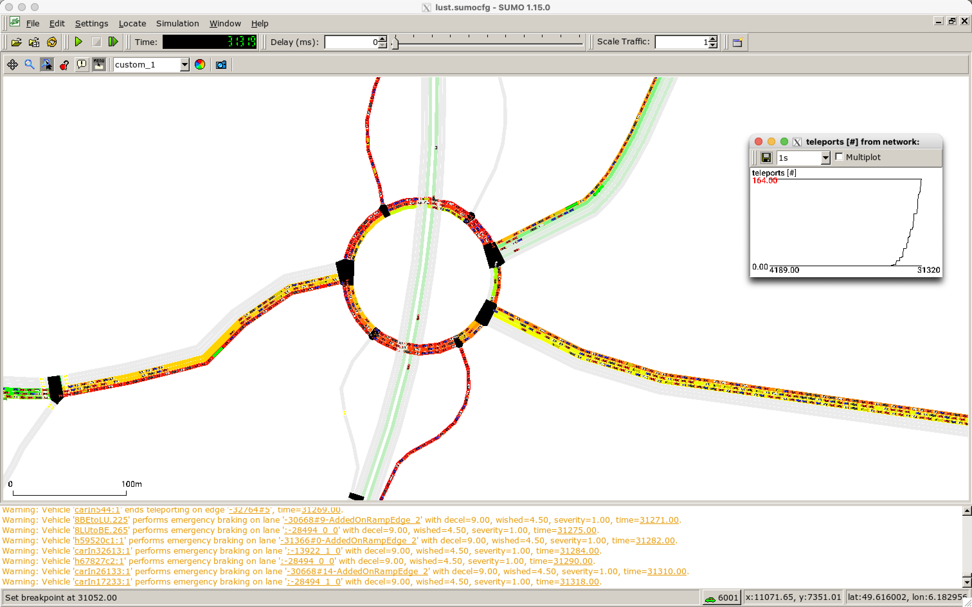Open the color wheel visualization settings
Screen dimensions: 972x607
coord(200,65)
